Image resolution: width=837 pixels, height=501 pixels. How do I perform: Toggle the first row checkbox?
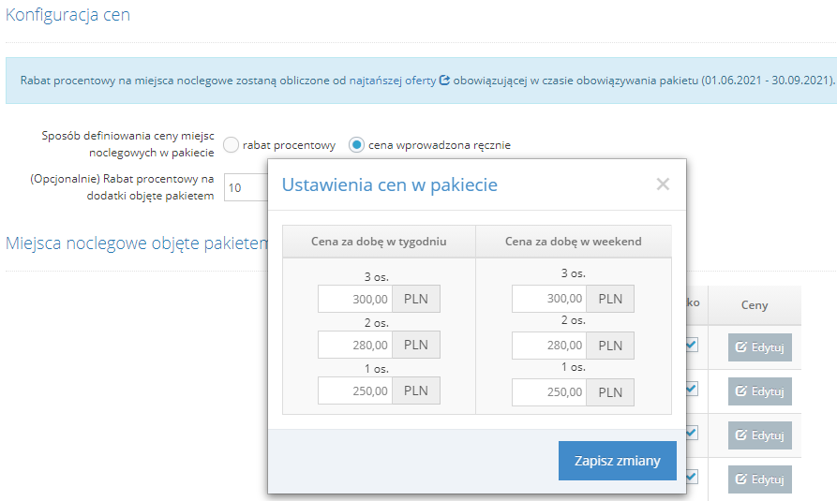[692, 345]
